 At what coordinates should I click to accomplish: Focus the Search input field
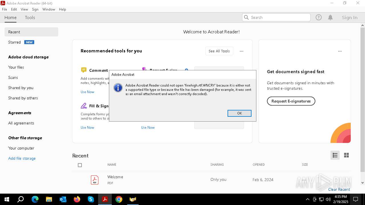pyautogui.click(x=276, y=17)
